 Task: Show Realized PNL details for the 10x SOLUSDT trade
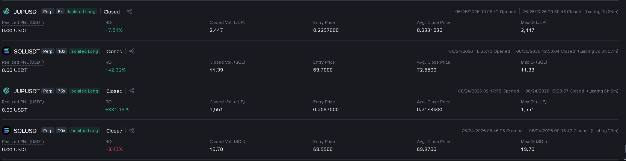tap(23, 62)
